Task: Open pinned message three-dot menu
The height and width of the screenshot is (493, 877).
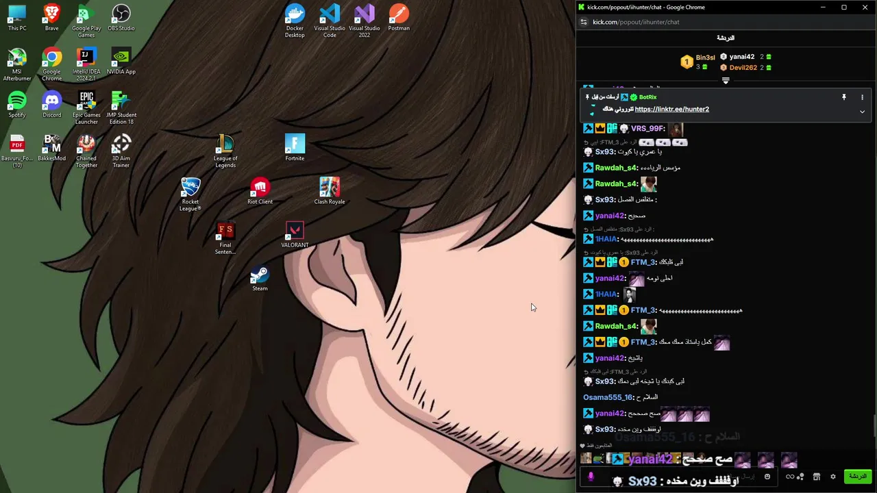Action: click(862, 97)
